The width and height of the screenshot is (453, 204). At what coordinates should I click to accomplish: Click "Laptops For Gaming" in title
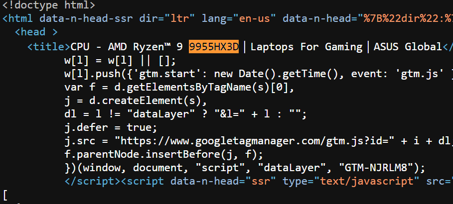click(x=306, y=47)
